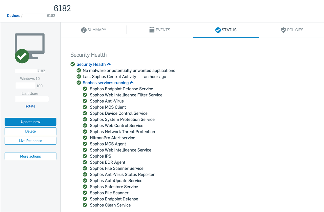This screenshot has height=212, width=324.
Task: Click green check beside Sophos Clean Service
Action: (85, 205)
